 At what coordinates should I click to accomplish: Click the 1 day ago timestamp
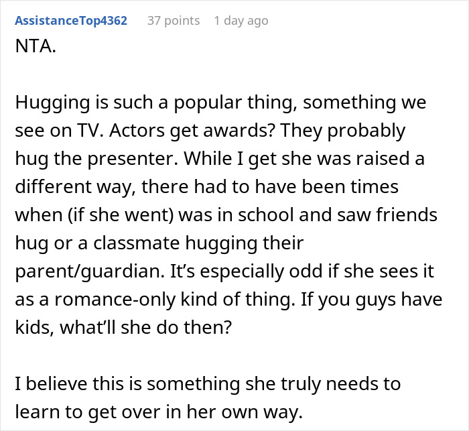241,21
